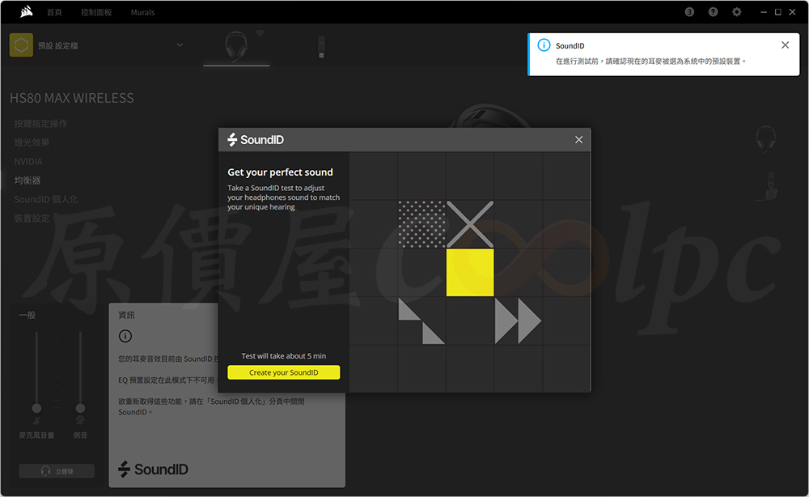Toggle microphone mute icon under mic slider
Screen dimensions: 809x497
(36, 421)
